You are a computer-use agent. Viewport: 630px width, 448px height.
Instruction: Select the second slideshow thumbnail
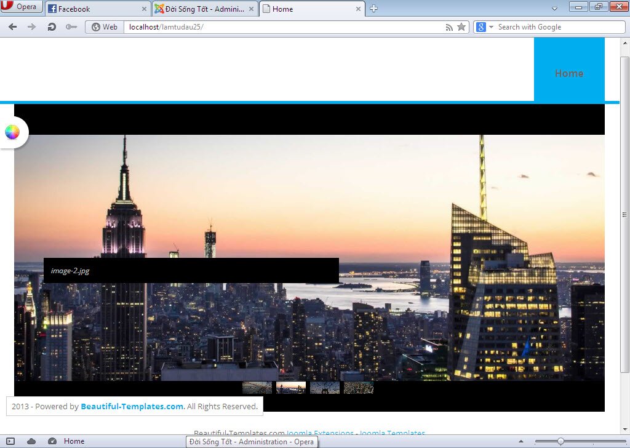pos(290,387)
